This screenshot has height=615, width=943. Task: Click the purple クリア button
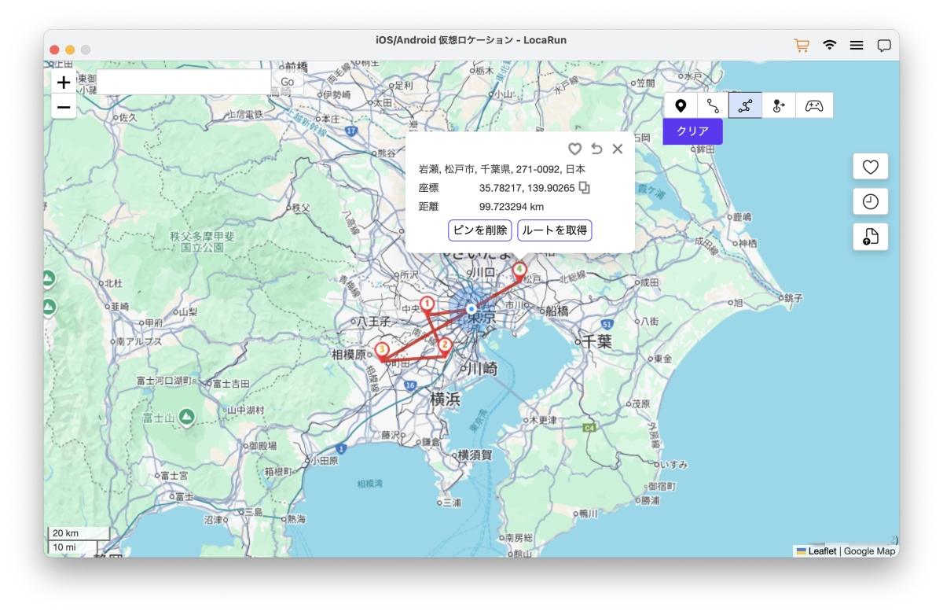click(692, 131)
